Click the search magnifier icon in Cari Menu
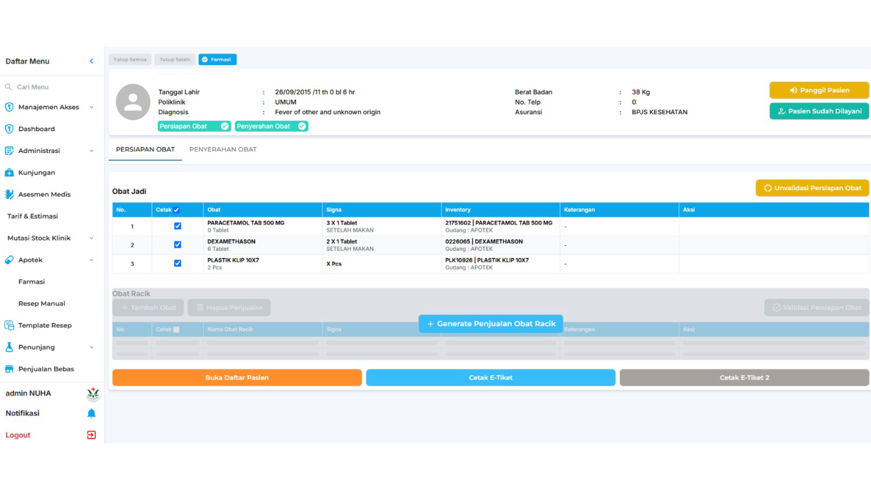 click(9, 87)
